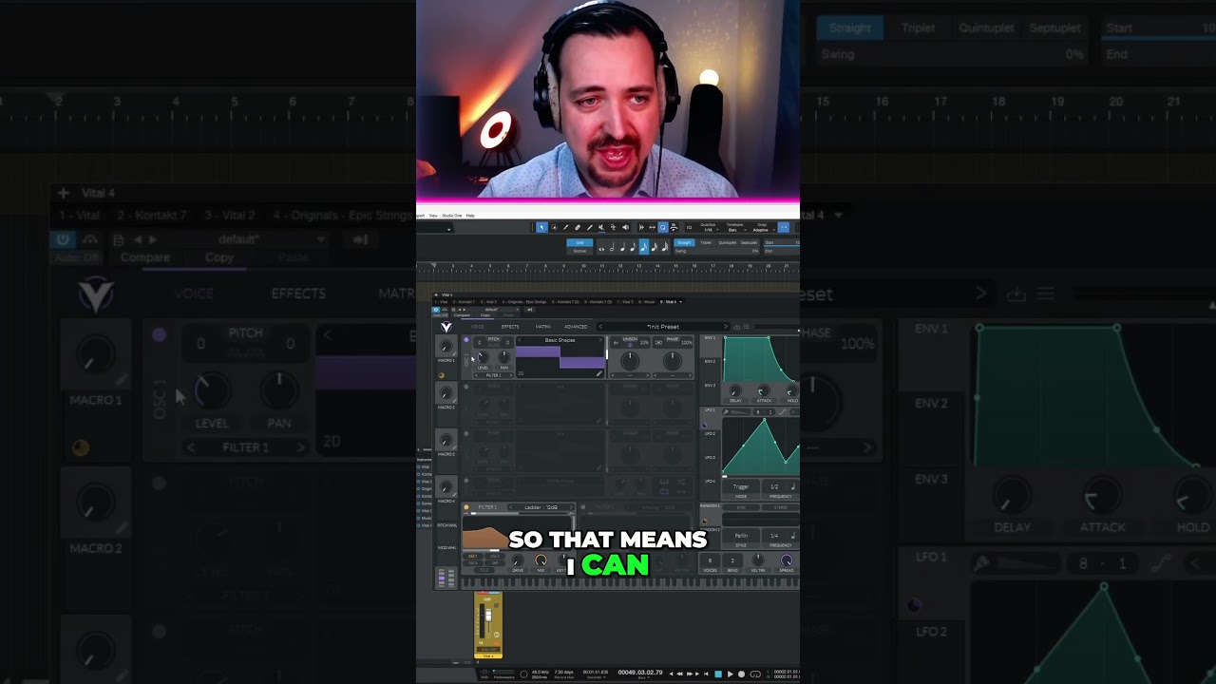Click the Compare button
Viewport: 1216px width, 684px height.
(x=462, y=315)
